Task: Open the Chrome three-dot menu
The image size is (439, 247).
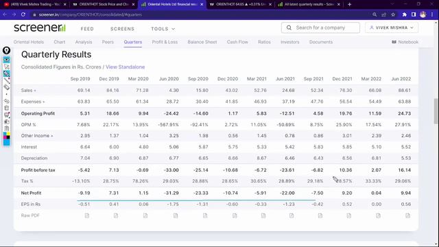Action: point(432,14)
